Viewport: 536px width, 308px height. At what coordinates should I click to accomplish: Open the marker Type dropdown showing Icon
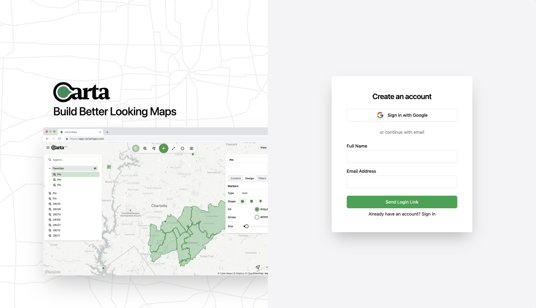coord(254,193)
